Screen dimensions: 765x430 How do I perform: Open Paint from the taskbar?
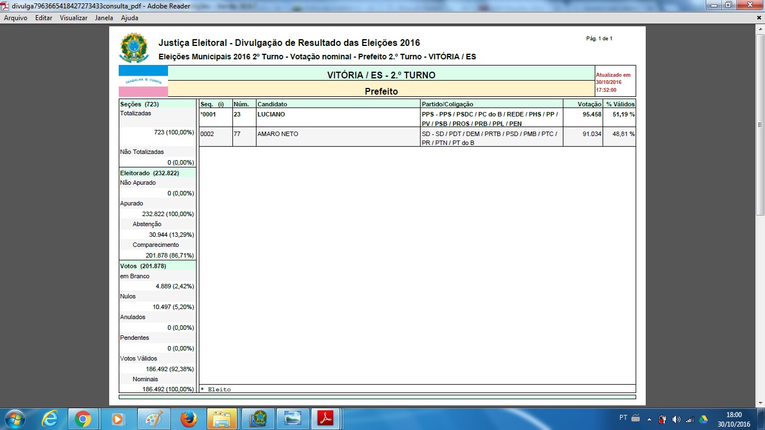point(153,419)
